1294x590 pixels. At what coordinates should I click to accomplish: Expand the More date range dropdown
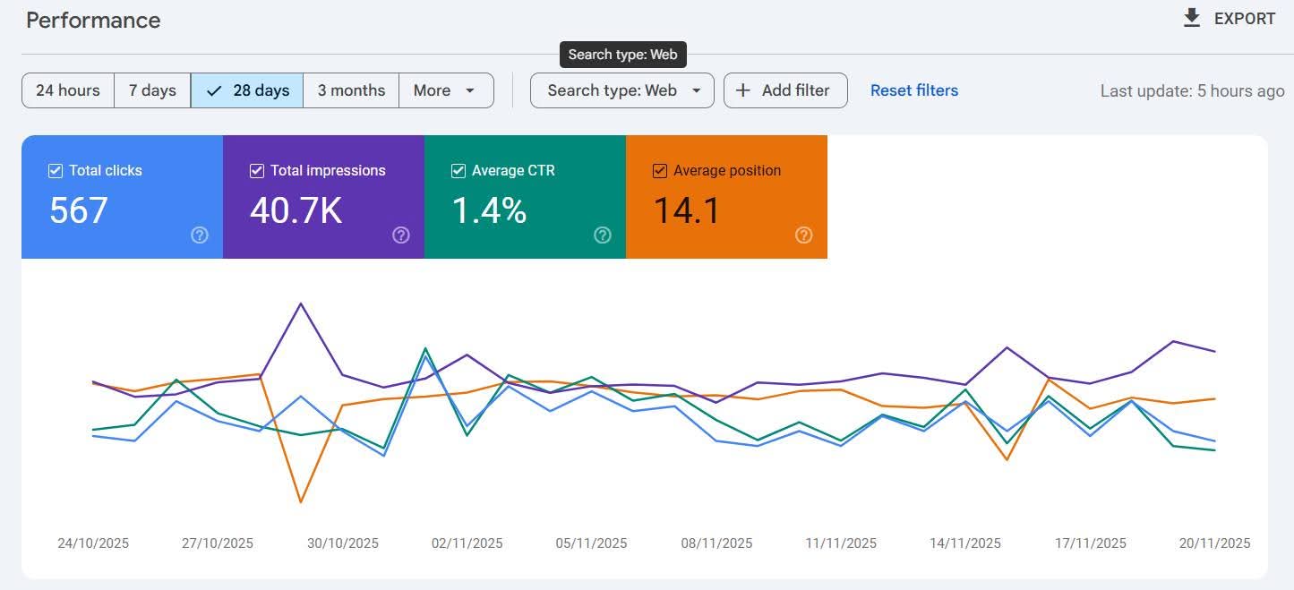point(445,90)
